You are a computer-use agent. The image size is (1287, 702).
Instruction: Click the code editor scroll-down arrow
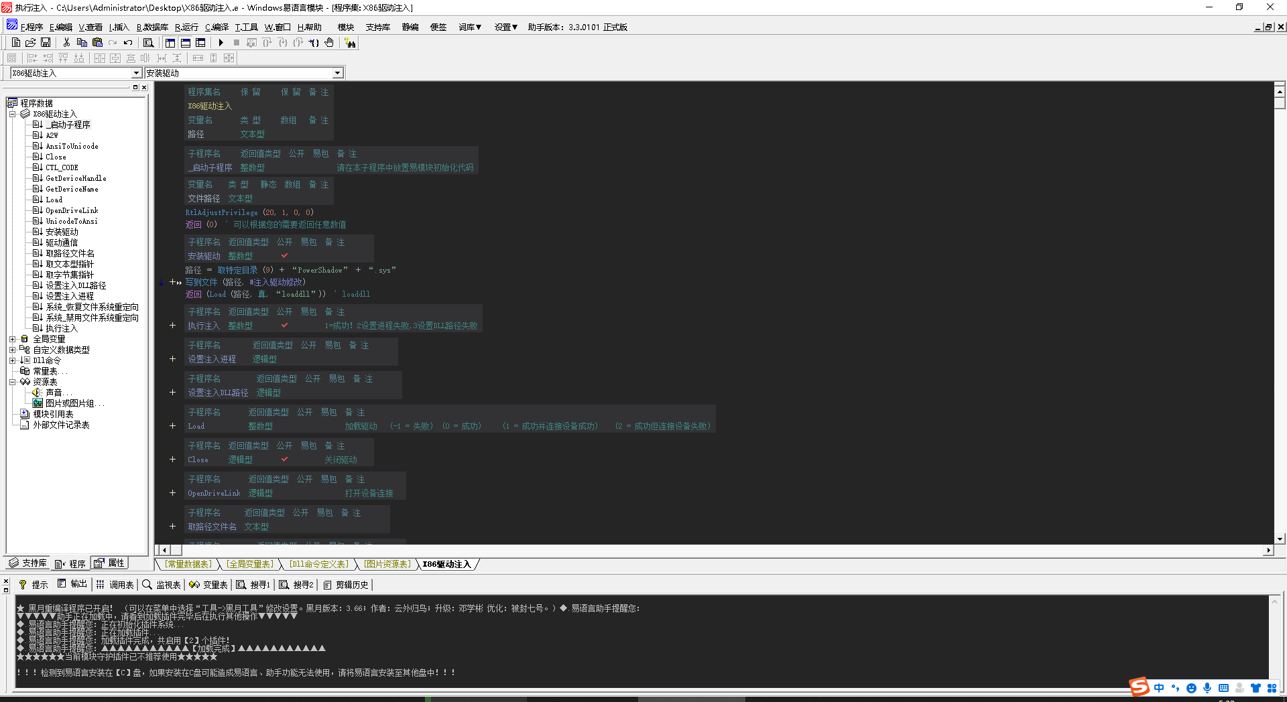point(1280,539)
